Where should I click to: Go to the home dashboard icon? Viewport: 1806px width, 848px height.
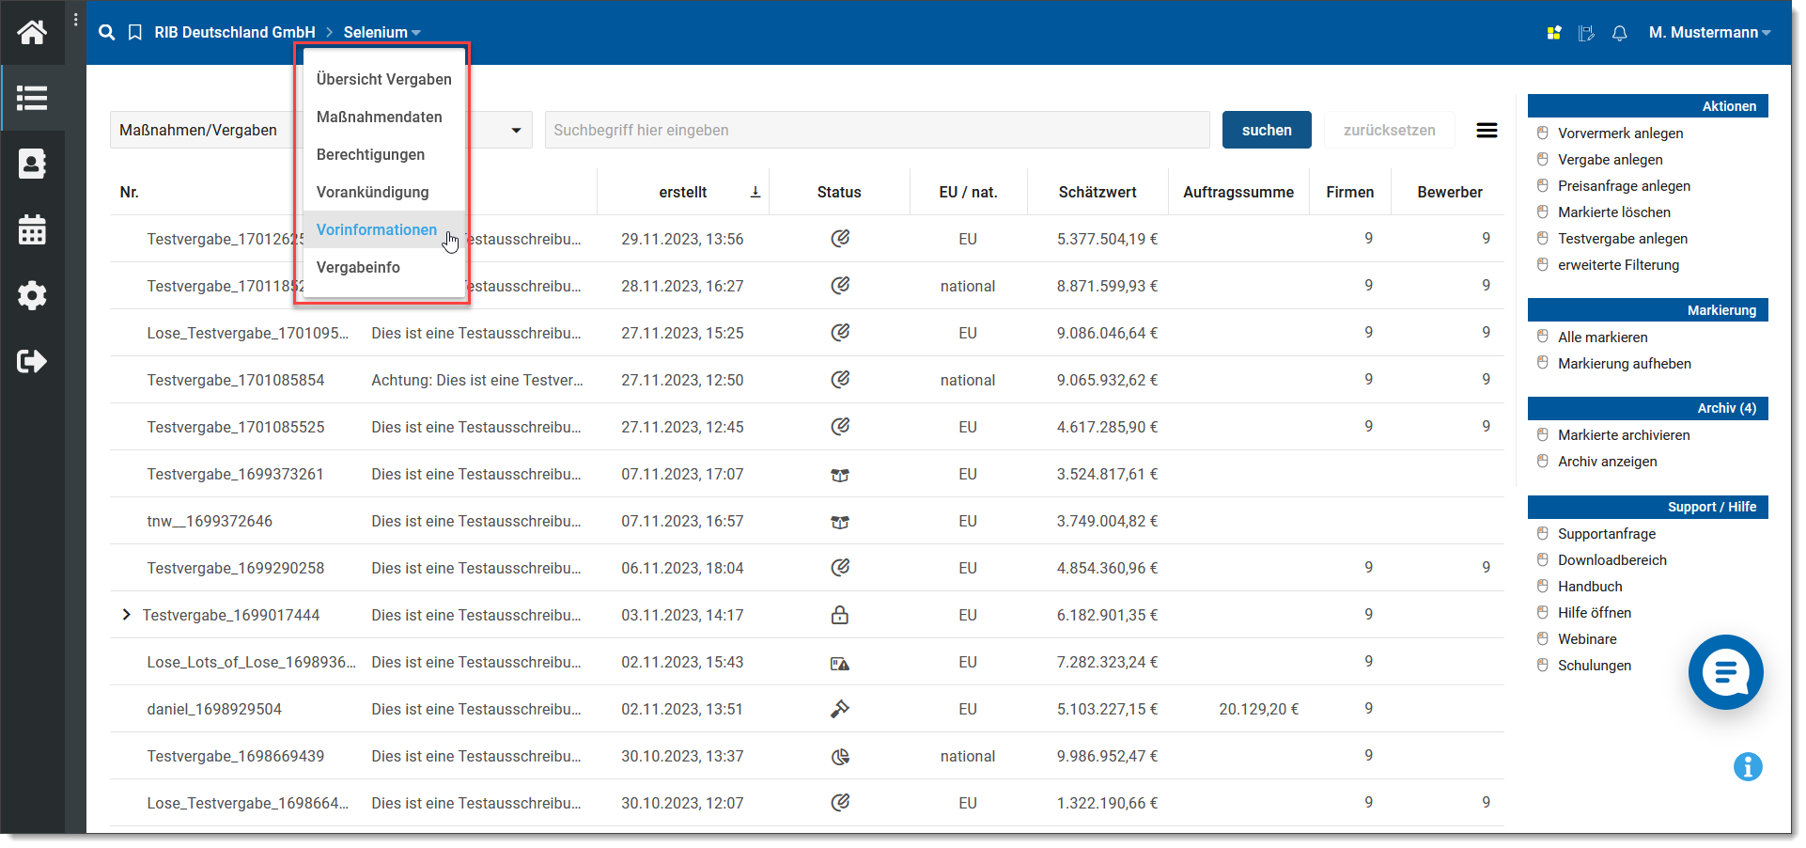point(32,33)
